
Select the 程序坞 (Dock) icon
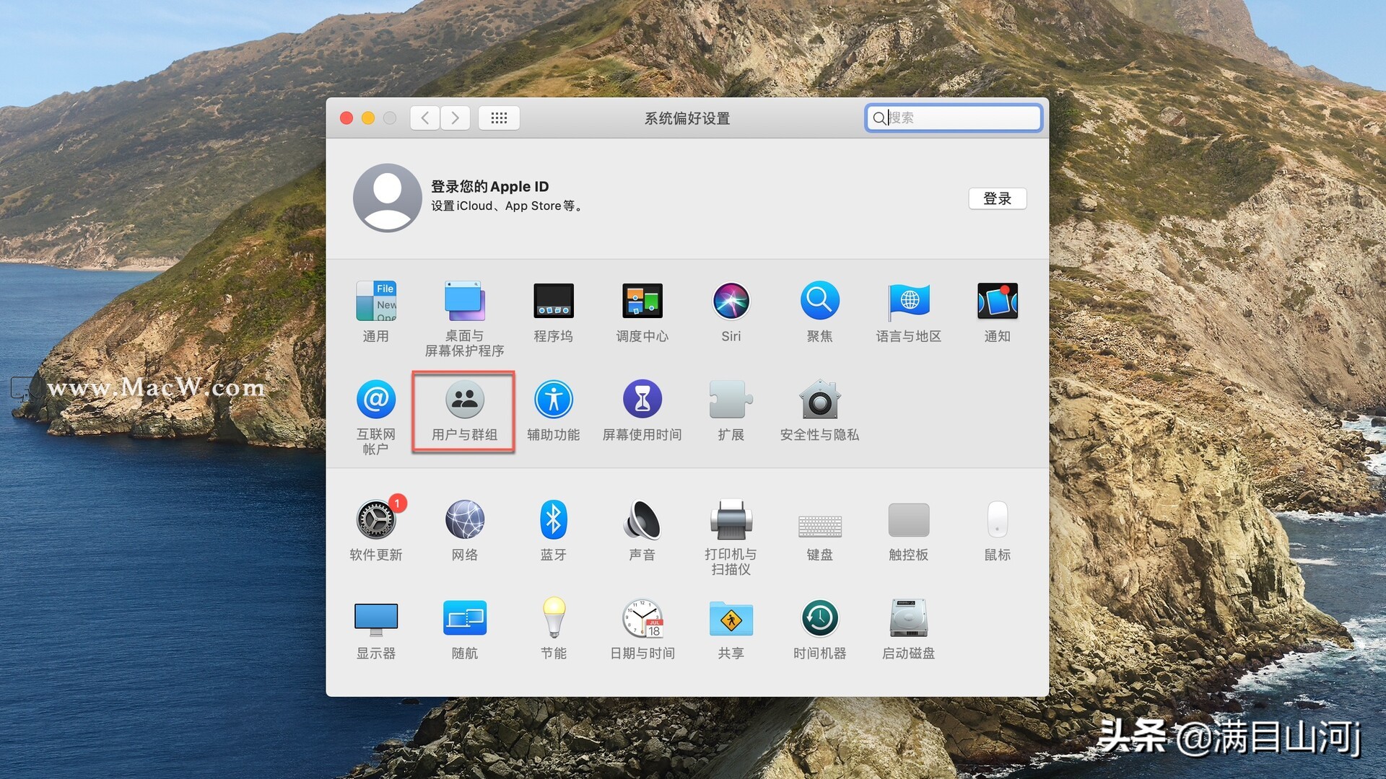[x=553, y=301]
